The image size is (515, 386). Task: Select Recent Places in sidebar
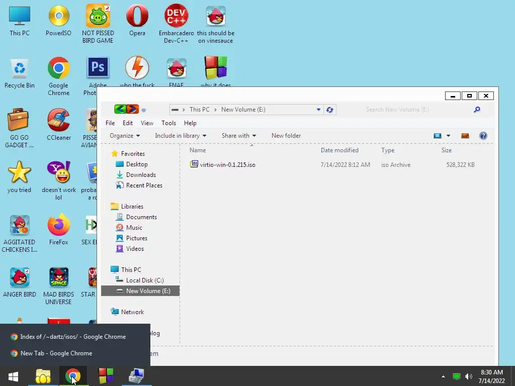click(140, 185)
